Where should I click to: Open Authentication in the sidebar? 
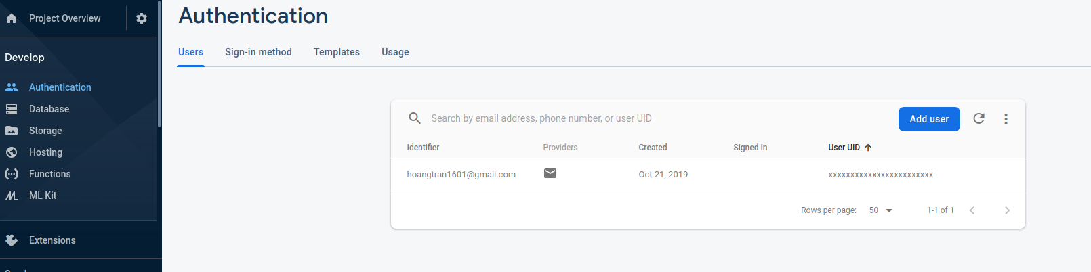point(60,87)
